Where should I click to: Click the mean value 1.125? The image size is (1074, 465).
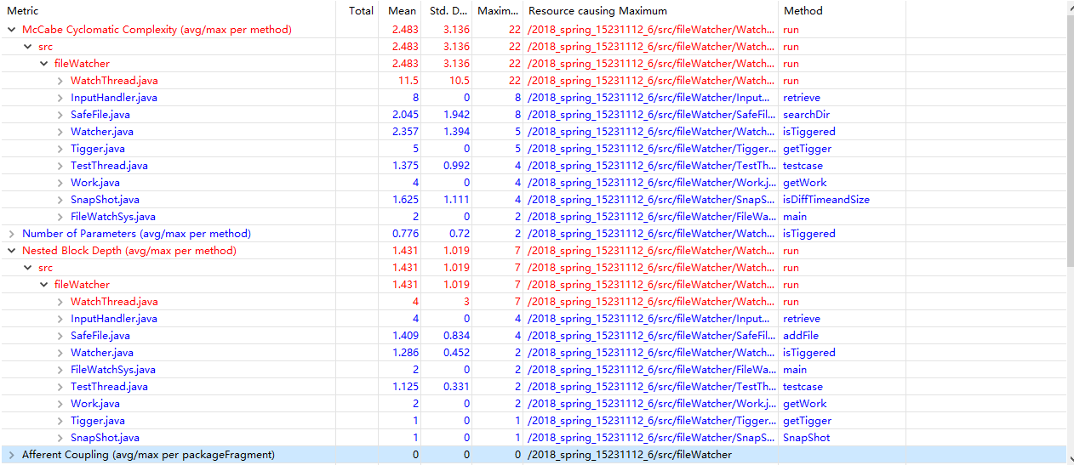(405, 387)
